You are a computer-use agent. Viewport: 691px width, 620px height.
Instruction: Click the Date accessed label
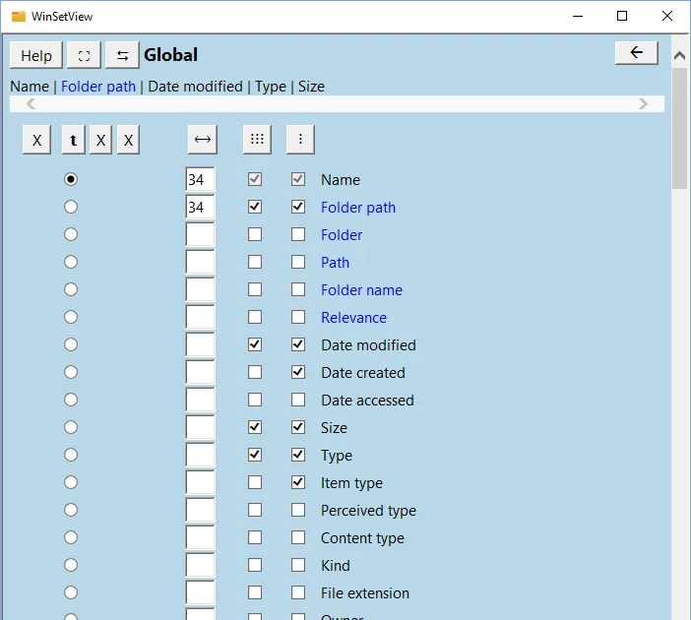tap(367, 401)
